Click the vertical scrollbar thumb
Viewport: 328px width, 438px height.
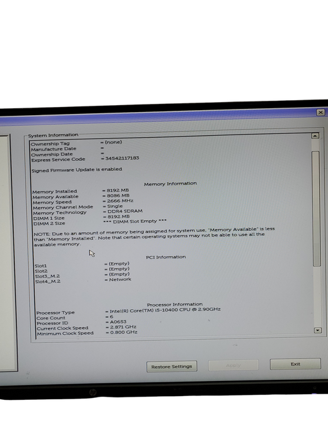(x=316, y=208)
